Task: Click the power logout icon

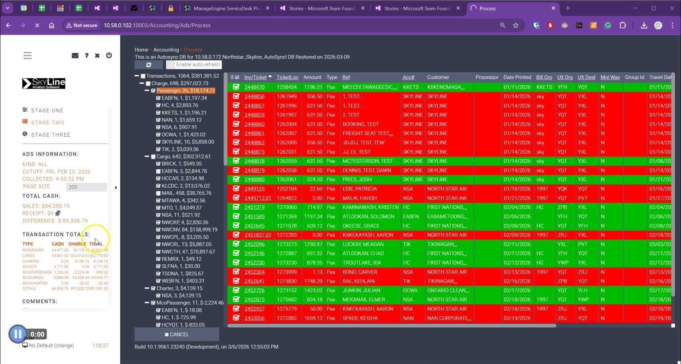Action: click(x=109, y=55)
